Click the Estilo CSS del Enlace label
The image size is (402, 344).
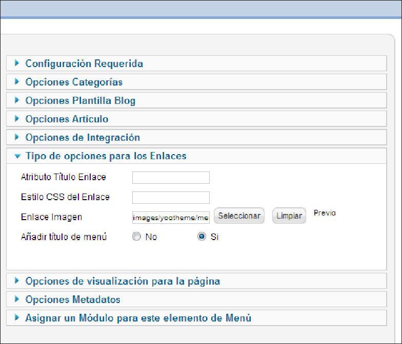(65, 197)
